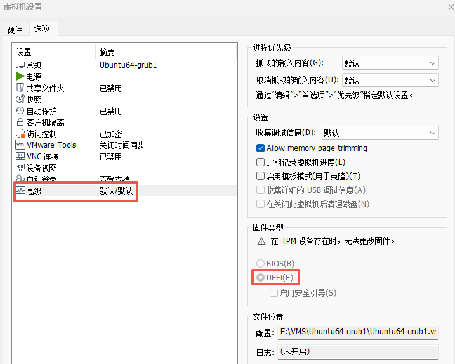455x364 pixels.
Task: Select the 电源 row label
Action: coord(34,77)
